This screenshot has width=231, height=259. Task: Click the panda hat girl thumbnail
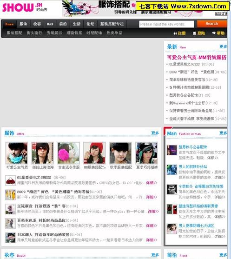click(146, 153)
